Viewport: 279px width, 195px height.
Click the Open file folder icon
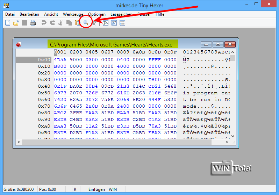point(16,23)
